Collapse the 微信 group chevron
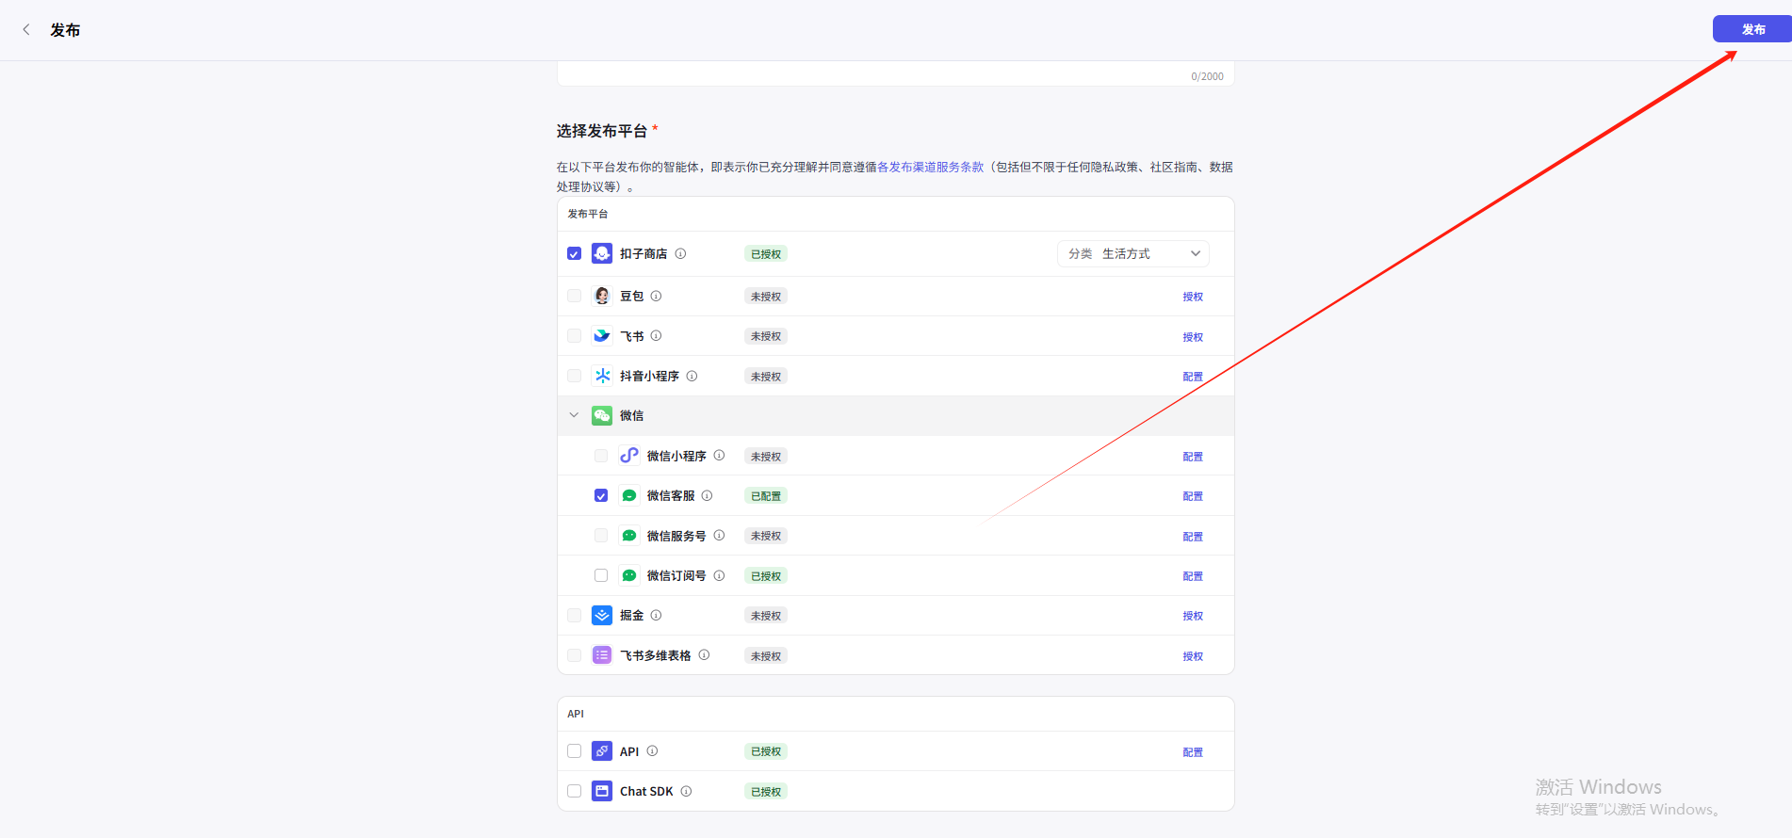 574,415
